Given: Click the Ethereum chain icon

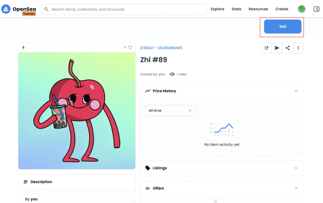Looking at the screenshot, I should (x=23, y=48).
